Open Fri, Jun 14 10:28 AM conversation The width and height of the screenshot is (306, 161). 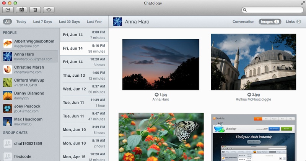click(x=84, y=62)
